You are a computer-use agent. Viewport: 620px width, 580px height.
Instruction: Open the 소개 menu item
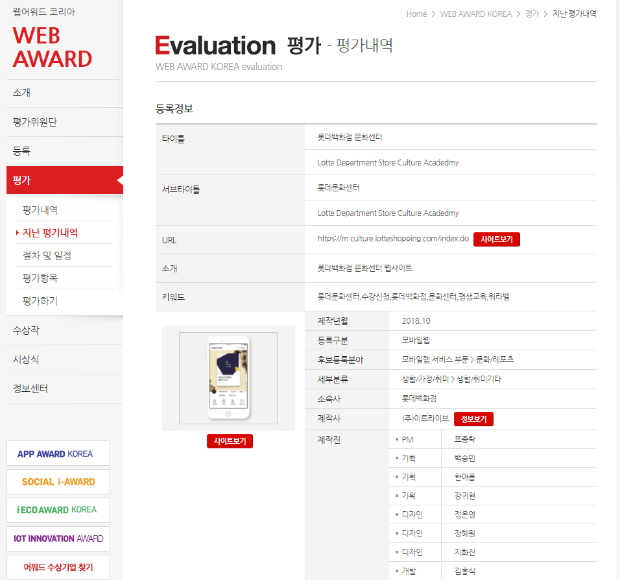pyautogui.click(x=65, y=93)
